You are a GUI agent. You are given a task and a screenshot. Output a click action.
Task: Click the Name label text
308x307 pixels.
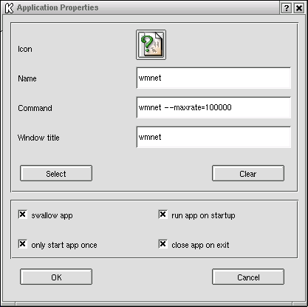click(x=27, y=78)
